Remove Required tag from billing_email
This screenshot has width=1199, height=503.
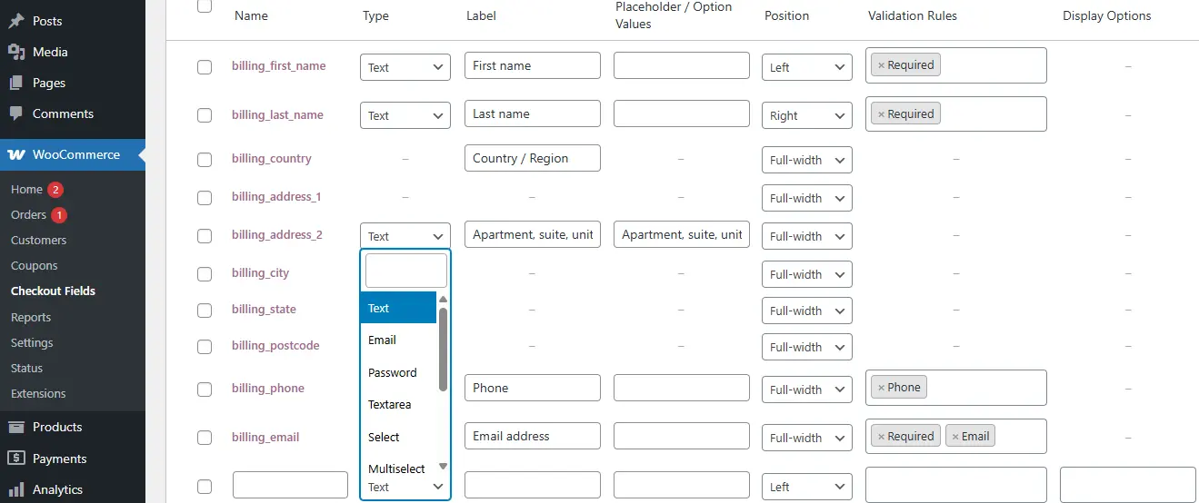click(x=880, y=437)
